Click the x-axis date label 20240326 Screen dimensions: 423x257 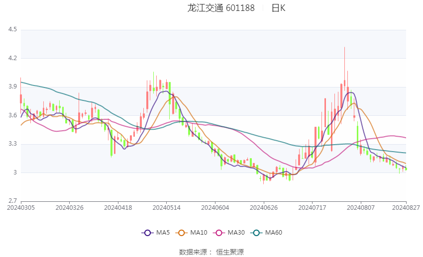(69, 208)
